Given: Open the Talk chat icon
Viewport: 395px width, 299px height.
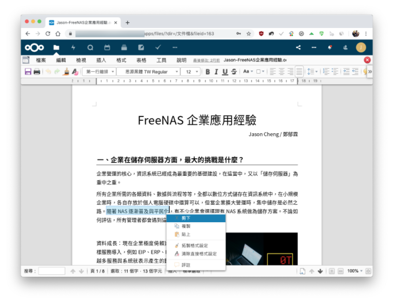Looking at the screenshot, I should pyautogui.click(x=90, y=47).
